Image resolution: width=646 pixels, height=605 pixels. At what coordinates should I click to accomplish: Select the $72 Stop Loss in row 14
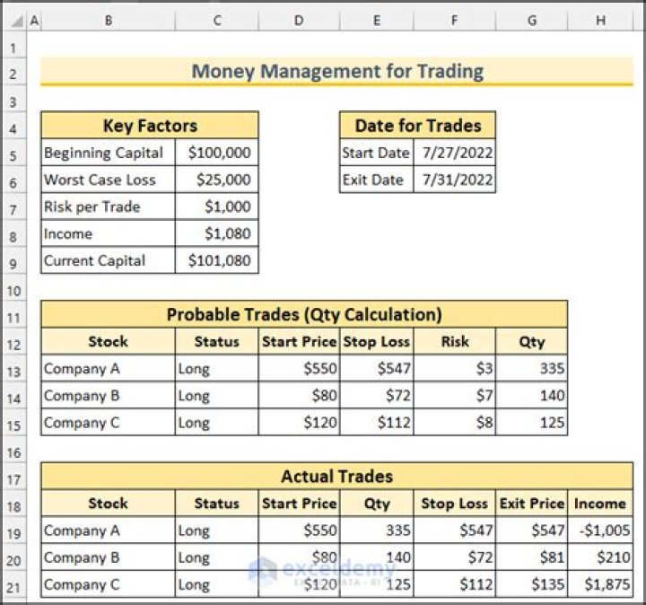377,395
